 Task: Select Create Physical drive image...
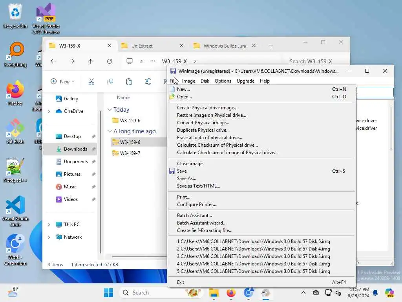(x=261, y=108)
